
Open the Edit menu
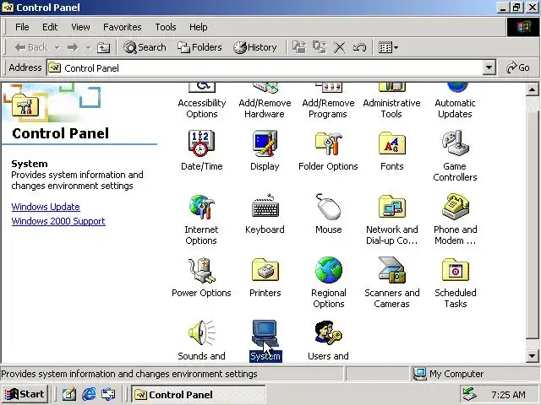click(50, 27)
